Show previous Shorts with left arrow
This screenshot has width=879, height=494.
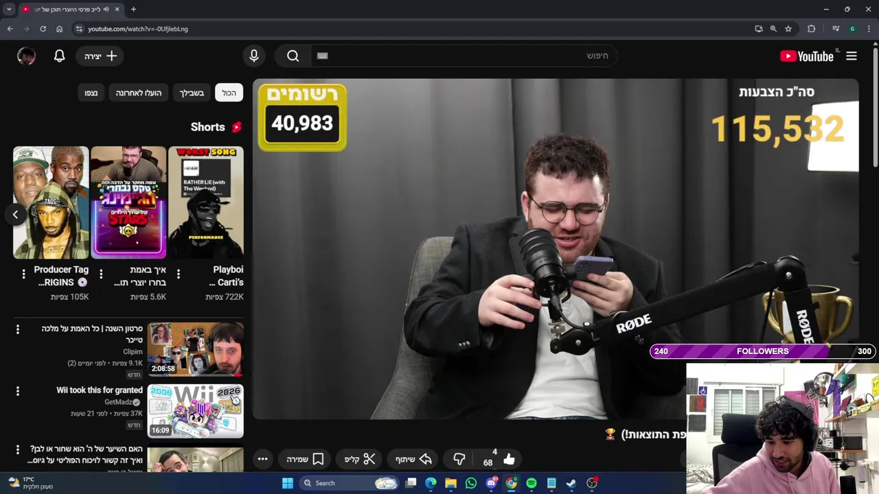[15, 215]
